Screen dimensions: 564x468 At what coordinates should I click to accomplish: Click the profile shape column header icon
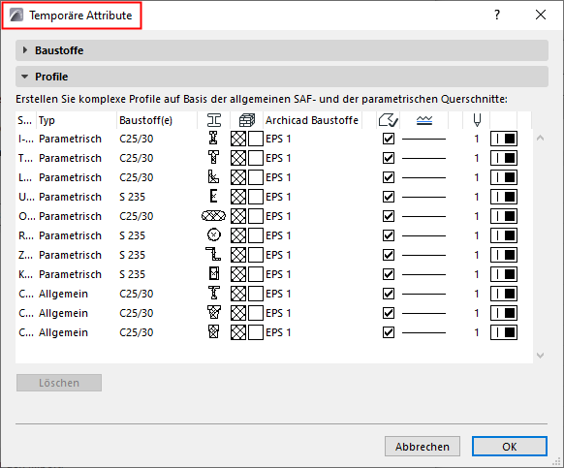[x=214, y=120]
